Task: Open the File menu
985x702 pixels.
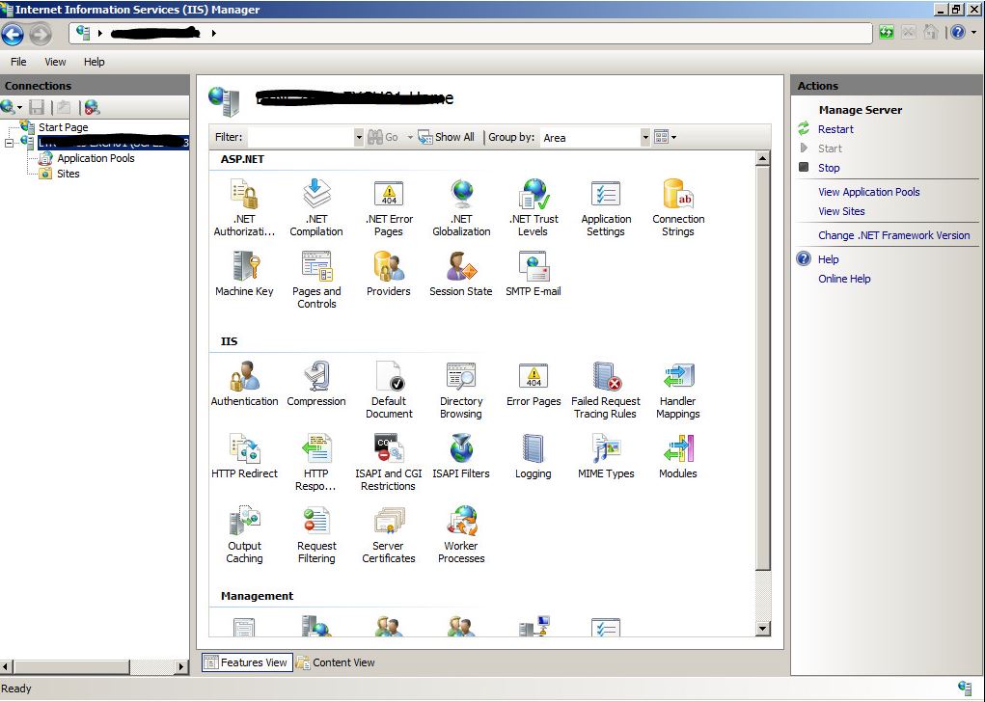Action: pyautogui.click(x=18, y=62)
